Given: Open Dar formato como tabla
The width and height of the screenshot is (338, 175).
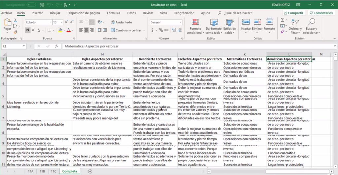Looking at the screenshot, I should pos(214,26).
